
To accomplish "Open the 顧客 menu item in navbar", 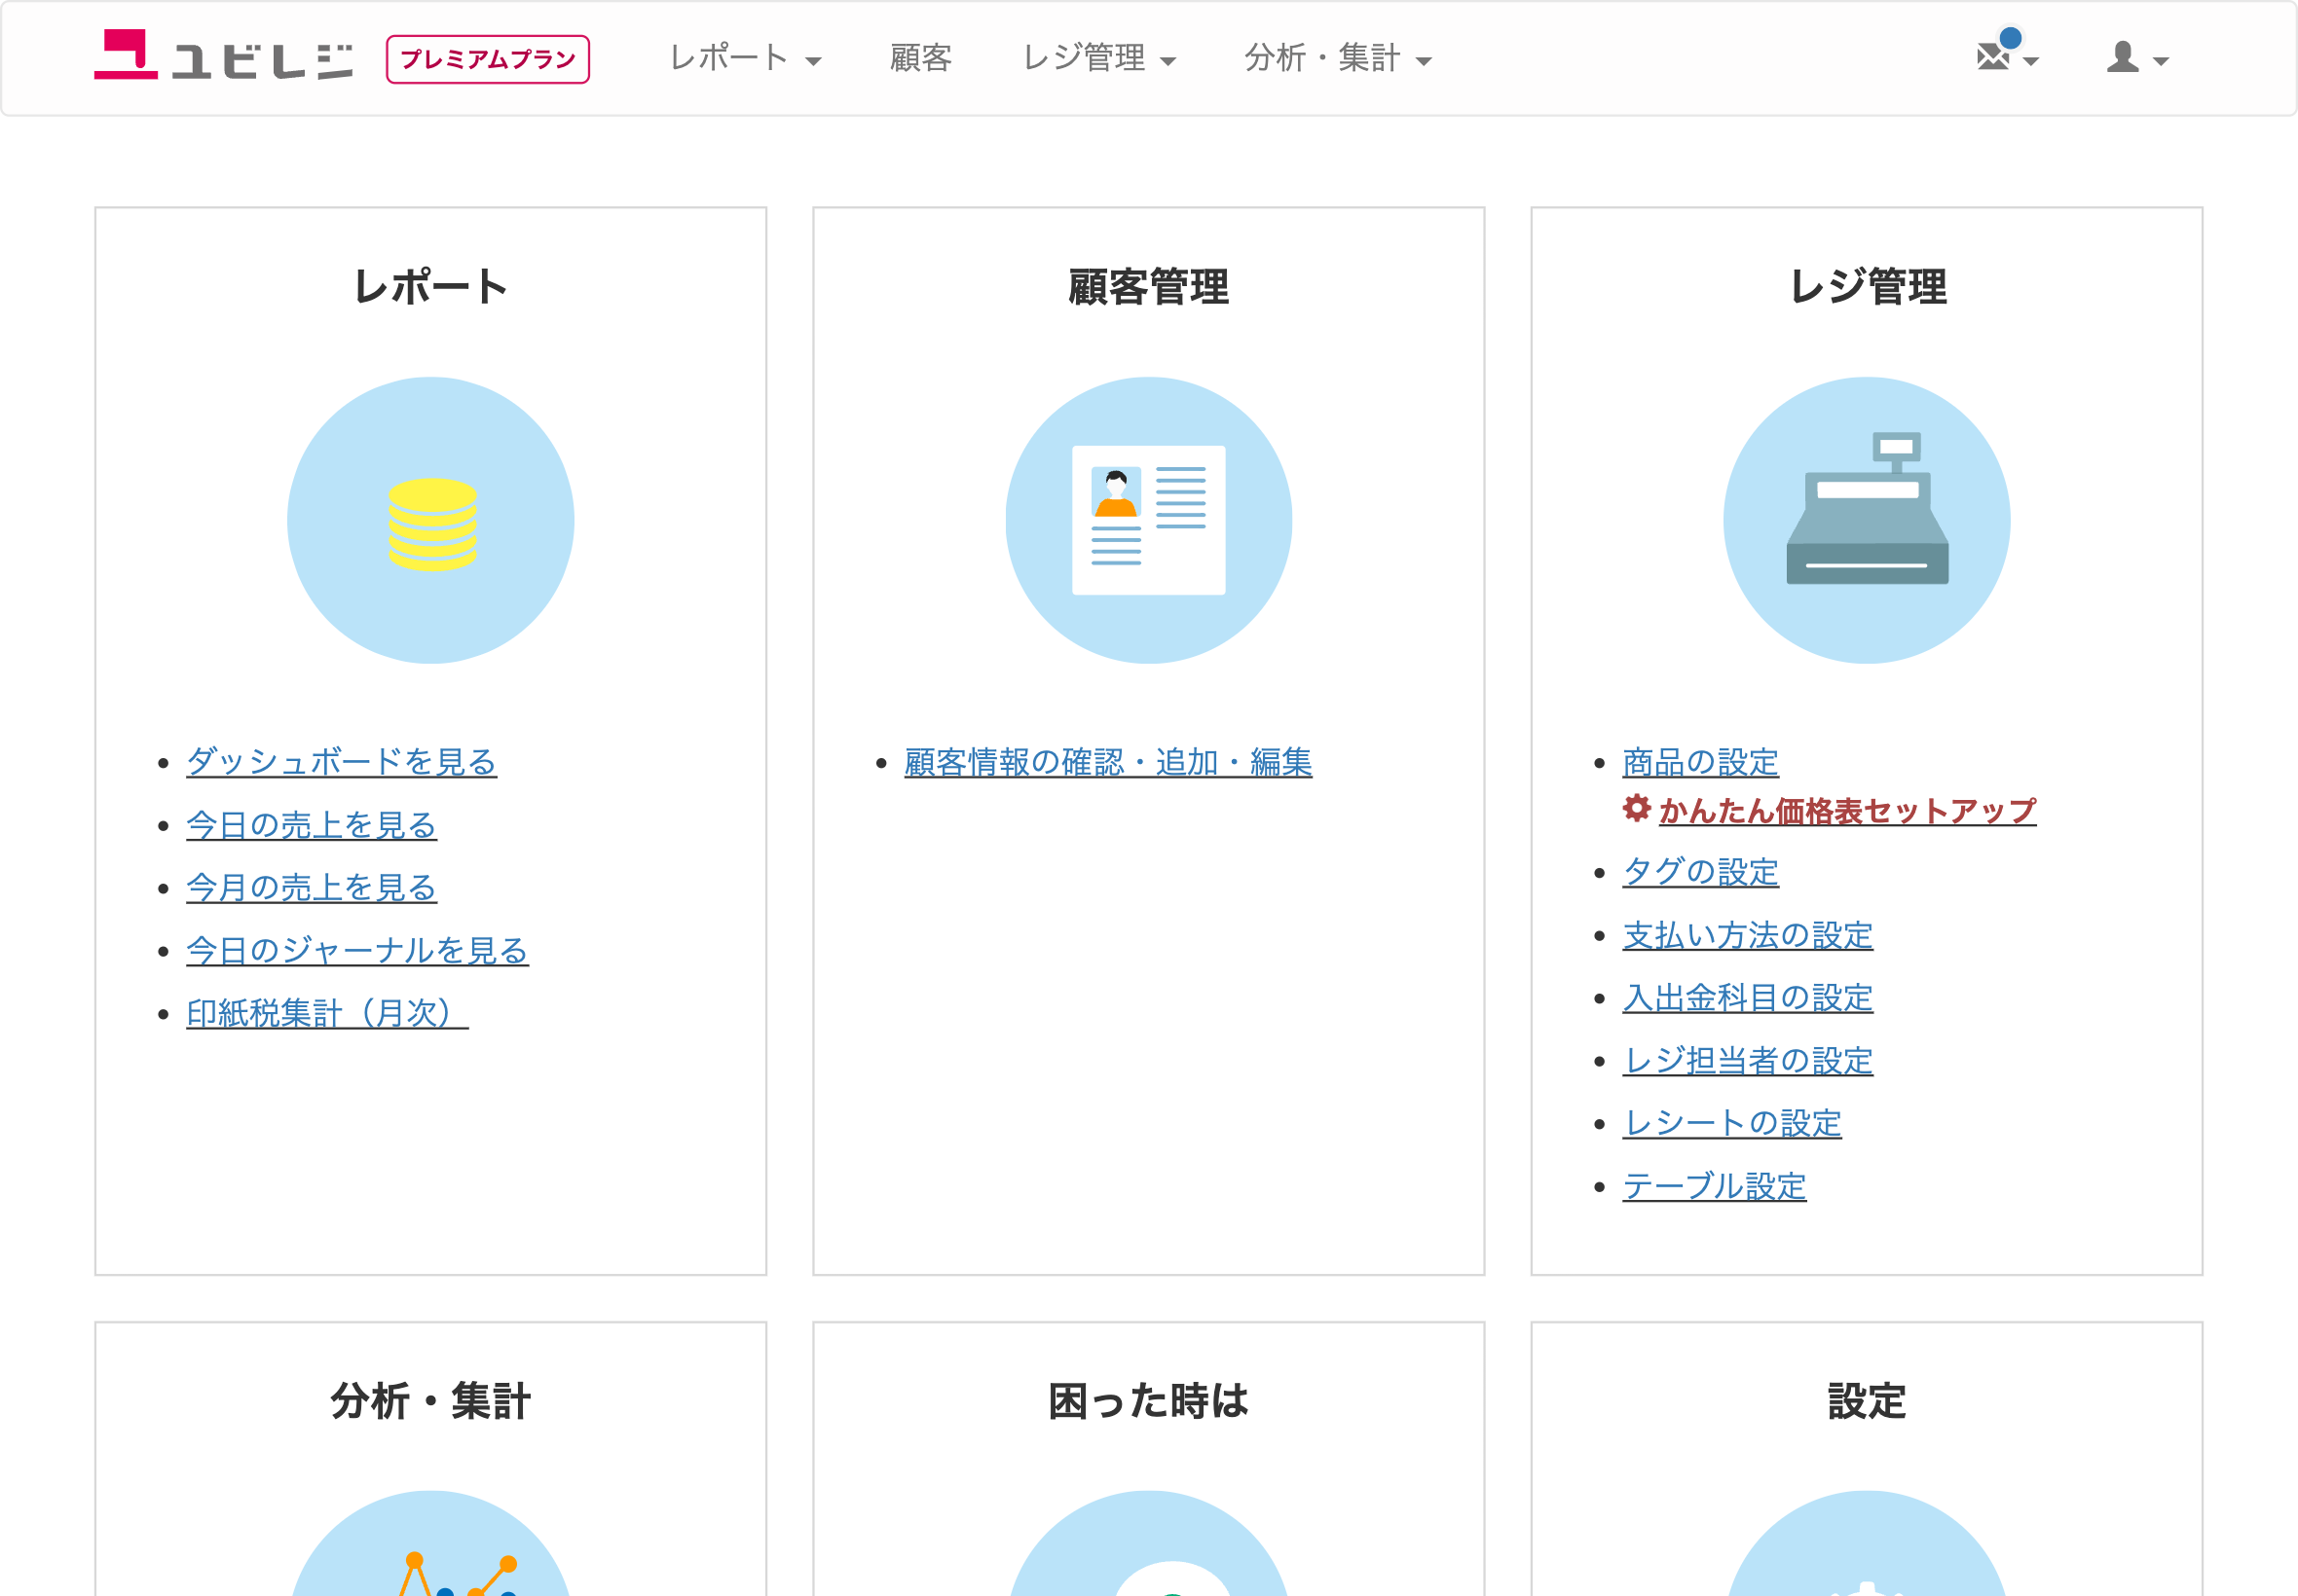I will pos(920,58).
